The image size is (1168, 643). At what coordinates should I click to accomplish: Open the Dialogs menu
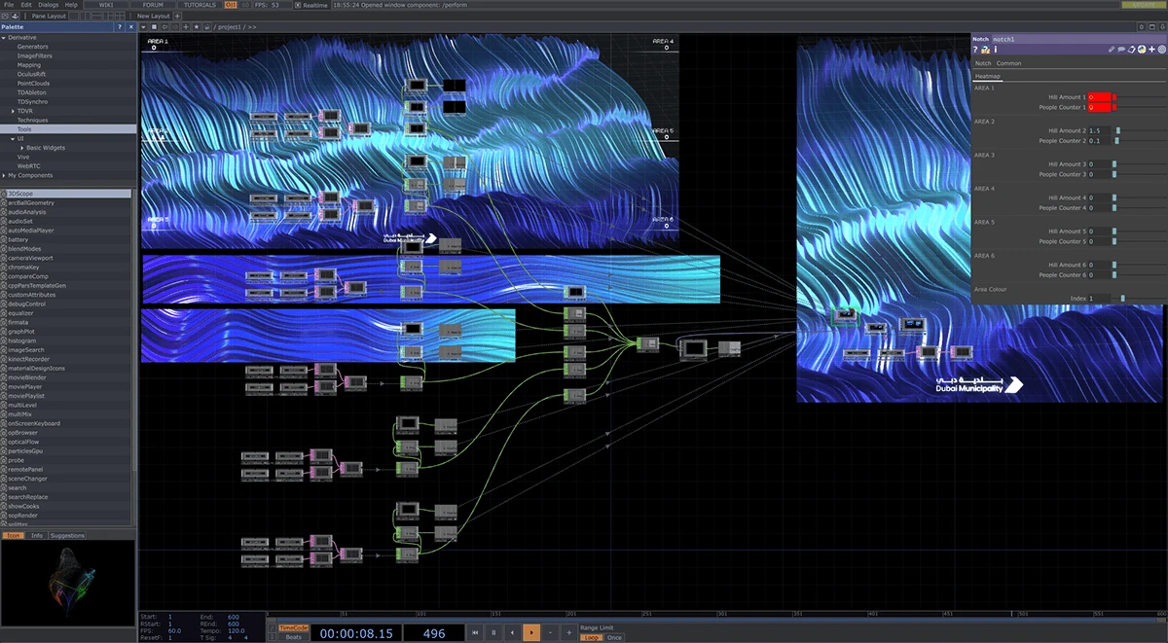click(x=49, y=5)
